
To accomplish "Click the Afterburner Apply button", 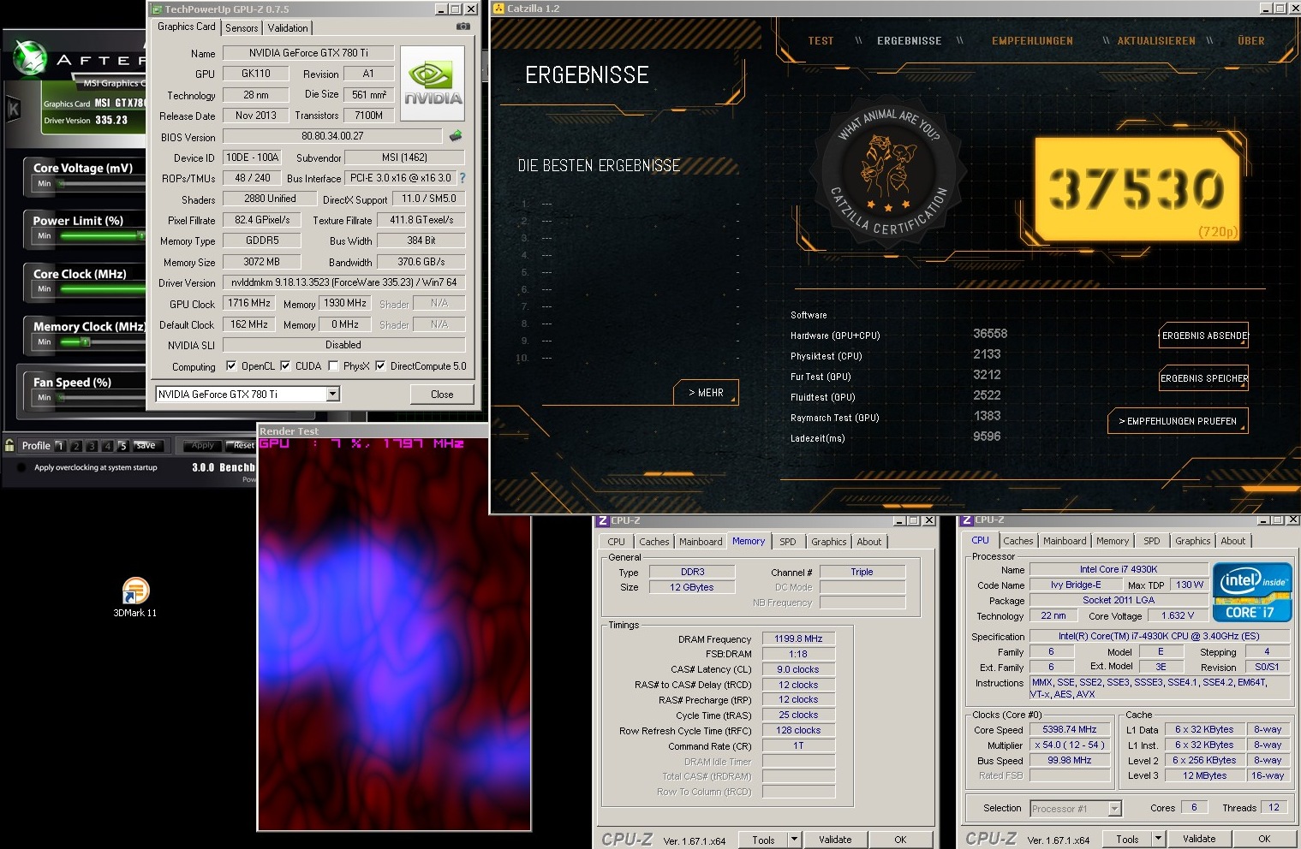I will click(203, 445).
